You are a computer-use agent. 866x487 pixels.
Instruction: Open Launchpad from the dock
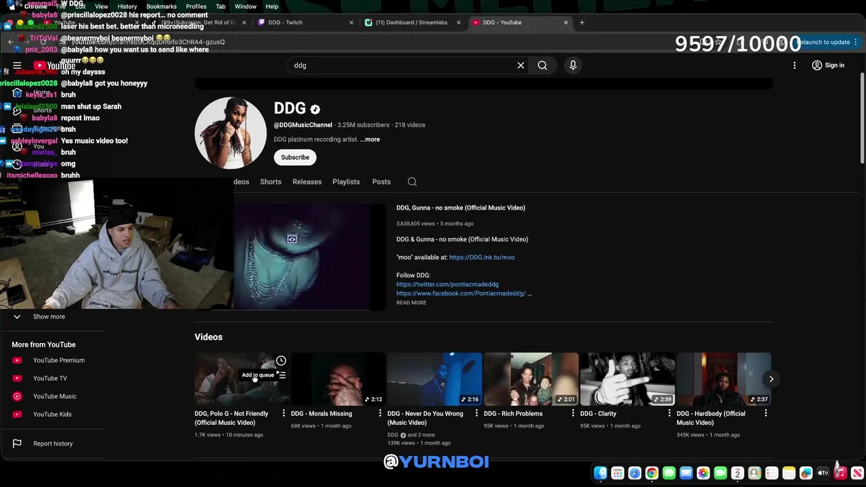(618, 473)
